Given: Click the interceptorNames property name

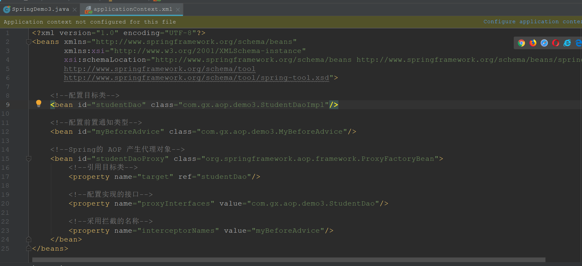Looking at the screenshot, I should [178, 231].
